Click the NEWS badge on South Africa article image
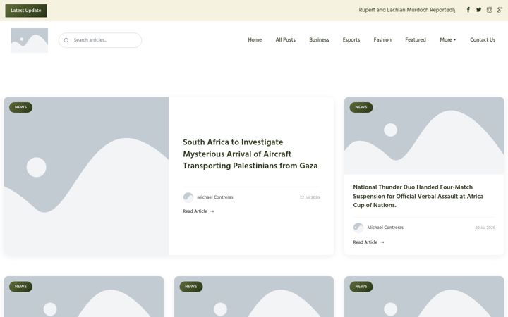 [20, 107]
